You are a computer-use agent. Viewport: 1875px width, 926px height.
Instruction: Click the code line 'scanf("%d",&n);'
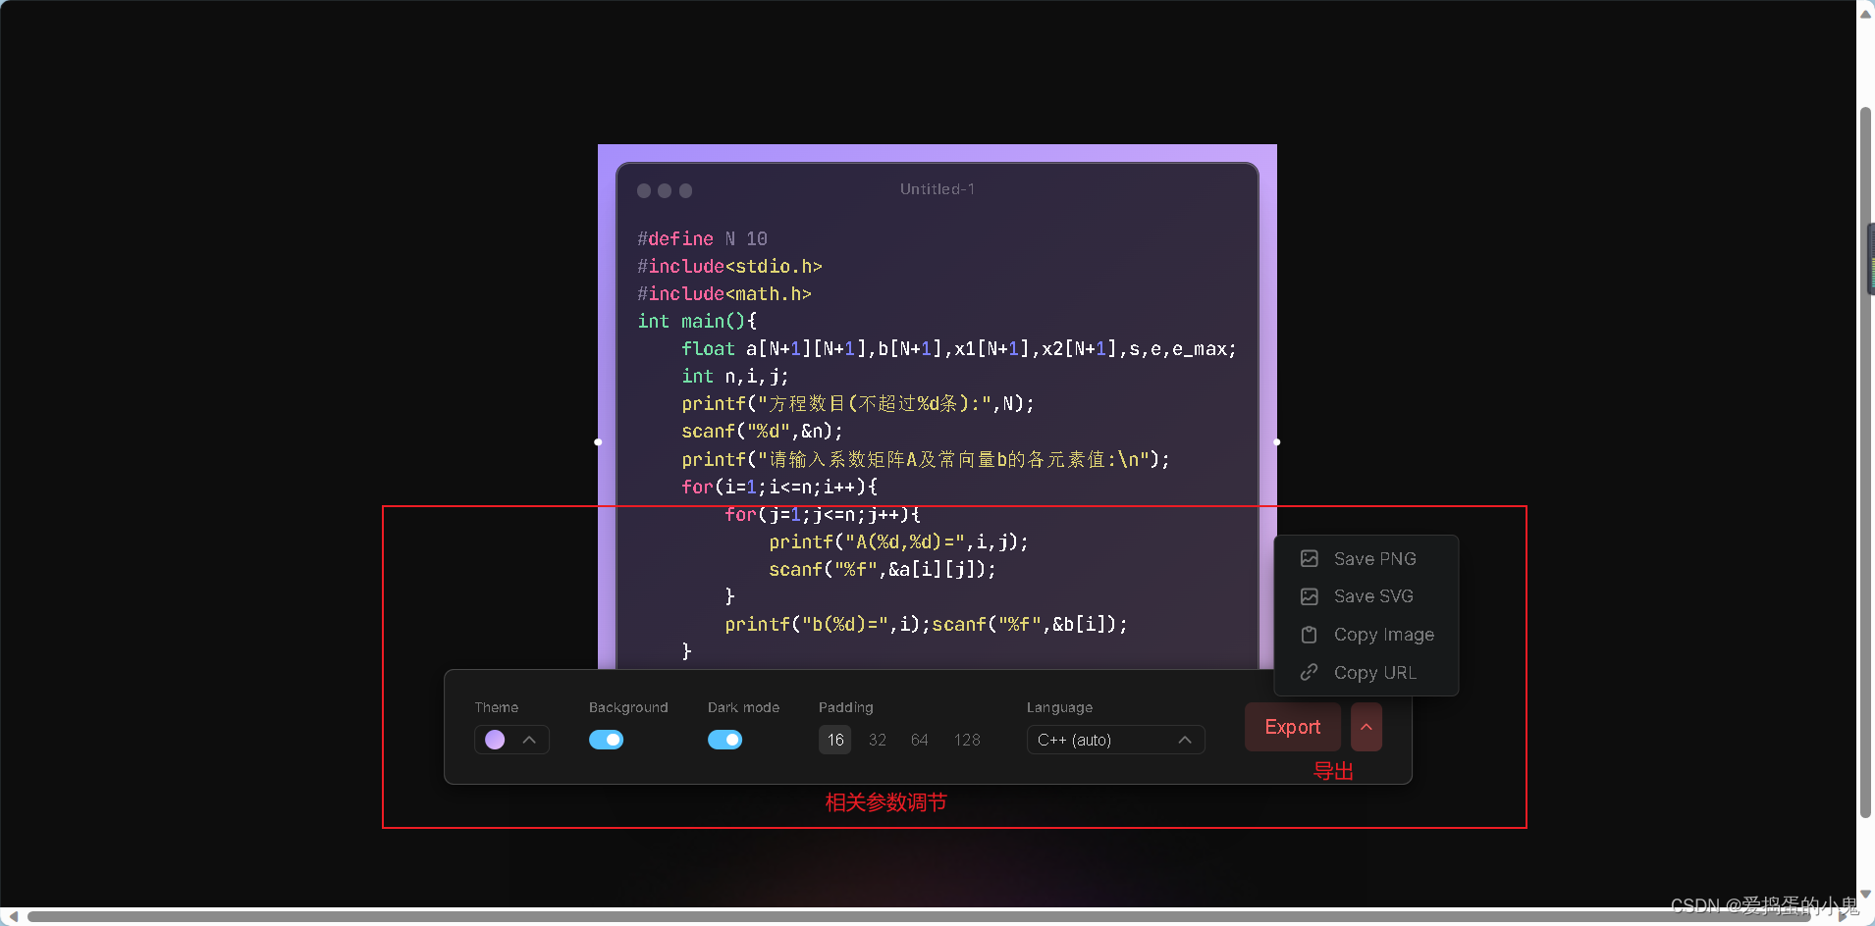point(763,431)
